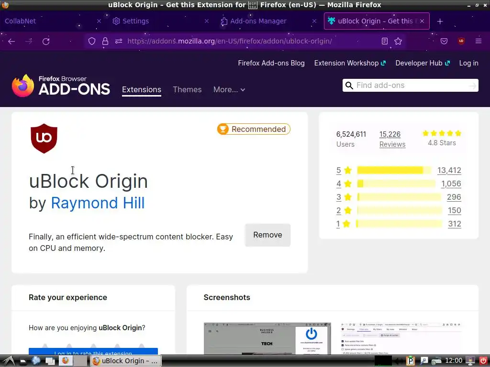Image resolution: width=490 pixels, height=367 pixels.
Task: Open the Extensions section
Action: (142, 89)
